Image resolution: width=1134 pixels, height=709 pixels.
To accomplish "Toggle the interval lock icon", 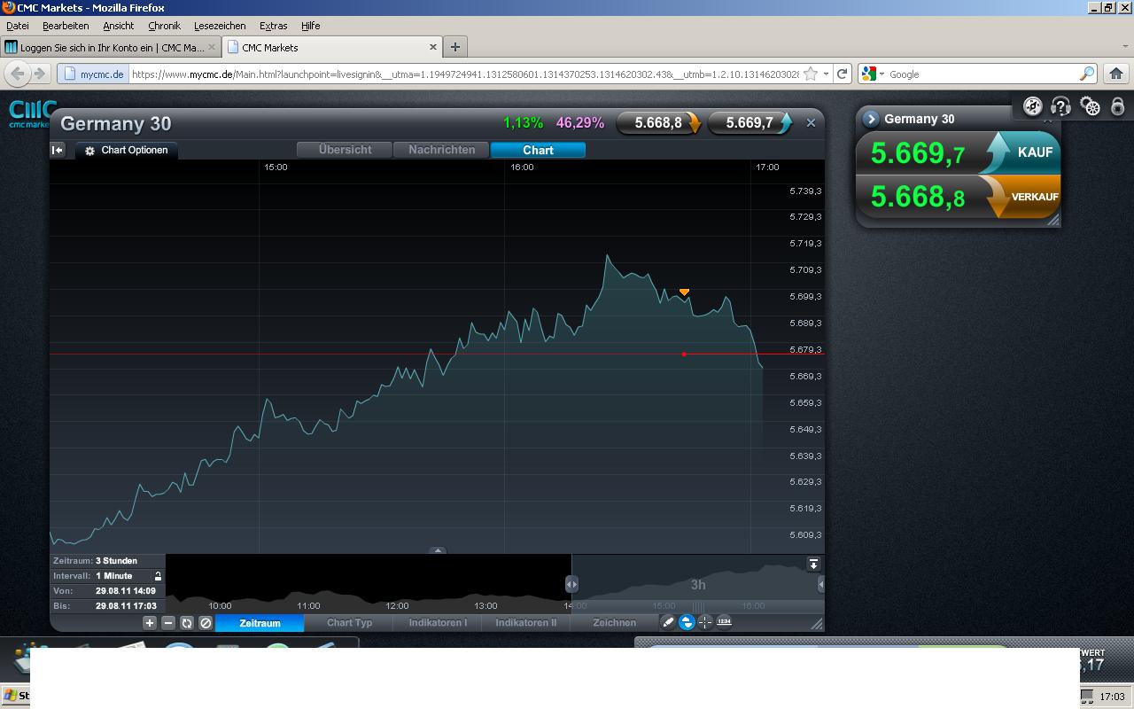I will tap(158, 576).
